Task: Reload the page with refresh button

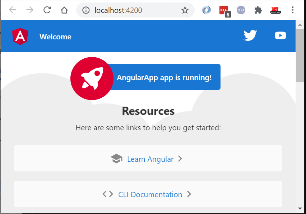Action: [47, 10]
